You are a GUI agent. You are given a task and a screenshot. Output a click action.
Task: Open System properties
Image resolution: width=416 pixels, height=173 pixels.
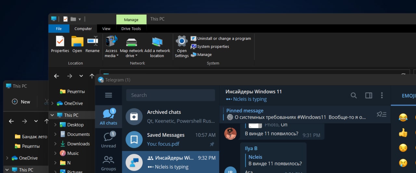point(210,47)
